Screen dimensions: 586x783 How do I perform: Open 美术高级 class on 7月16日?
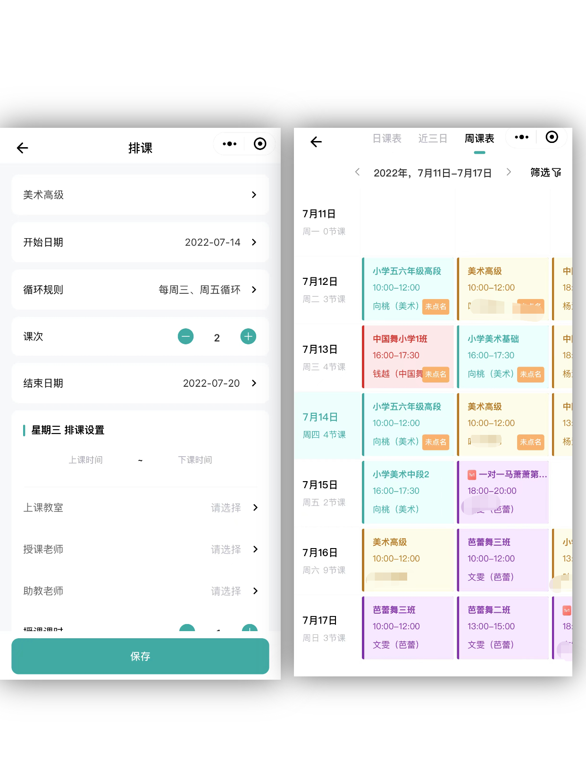tap(408, 560)
